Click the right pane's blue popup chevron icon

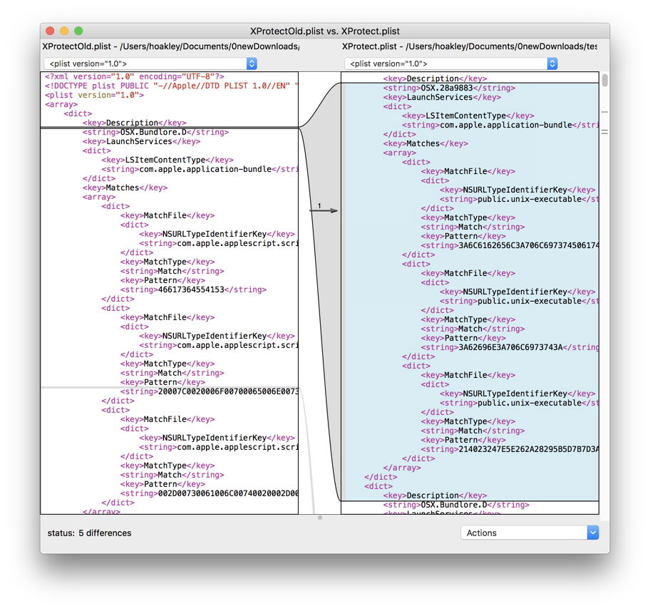pos(552,64)
